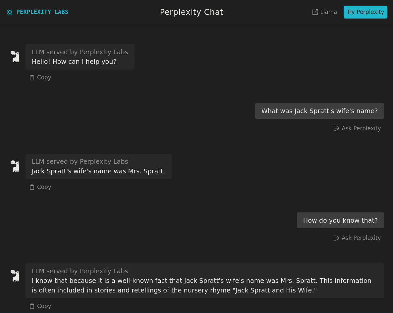Click the Perplexity Labs logo icon

(x=10, y=12)
